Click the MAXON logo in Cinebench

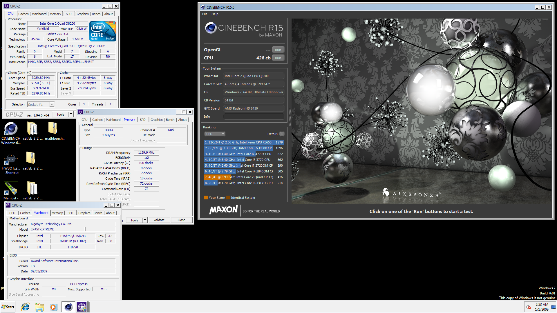(223, 210)
